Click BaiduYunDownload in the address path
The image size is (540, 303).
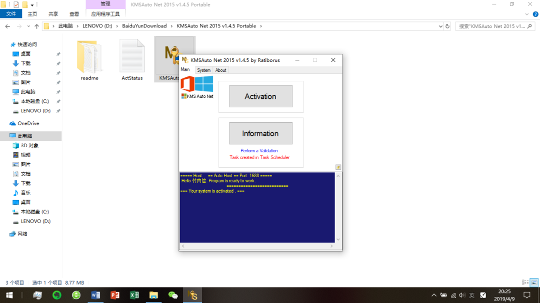144,26
